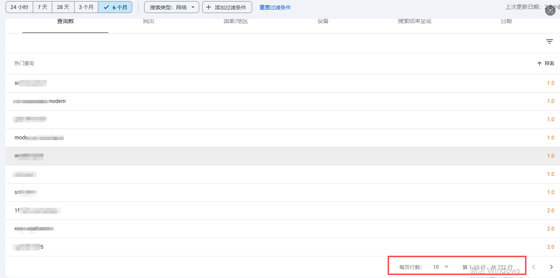Screen dimensions: 560x278
Task: Select the 24小时 date range
Action: [19, 7]
